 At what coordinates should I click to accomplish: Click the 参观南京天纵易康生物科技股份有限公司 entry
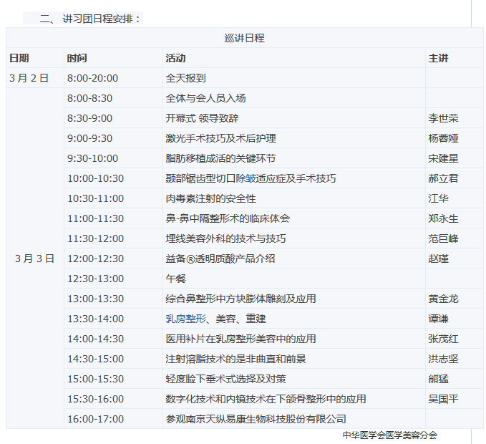pos(256,419)
